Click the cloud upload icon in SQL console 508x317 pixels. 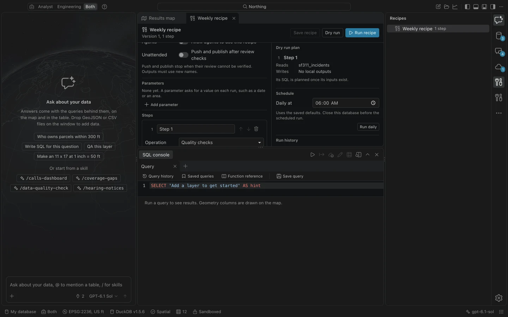331,155
